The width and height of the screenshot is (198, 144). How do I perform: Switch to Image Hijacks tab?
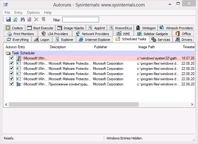[x=71, y=28]
